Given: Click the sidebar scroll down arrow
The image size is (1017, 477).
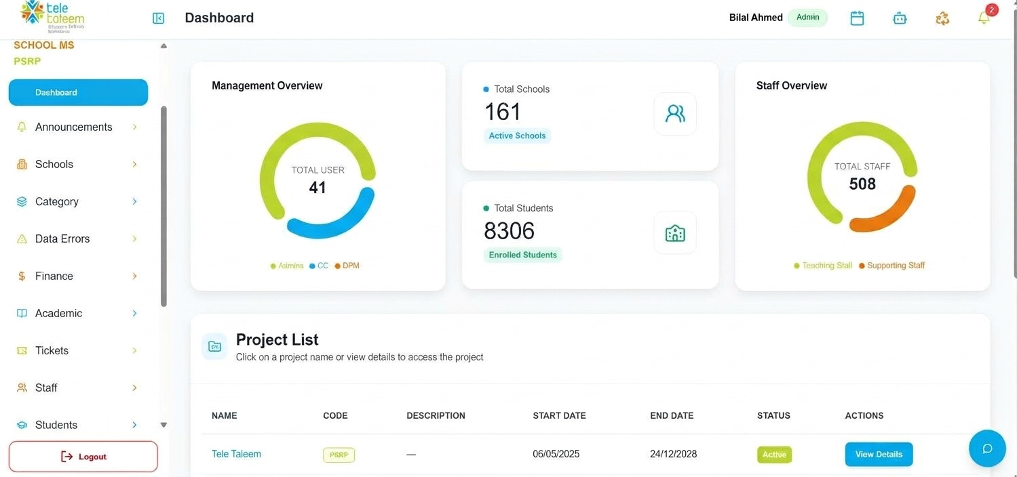Looking at the screenshot, I should coord(164,425).
